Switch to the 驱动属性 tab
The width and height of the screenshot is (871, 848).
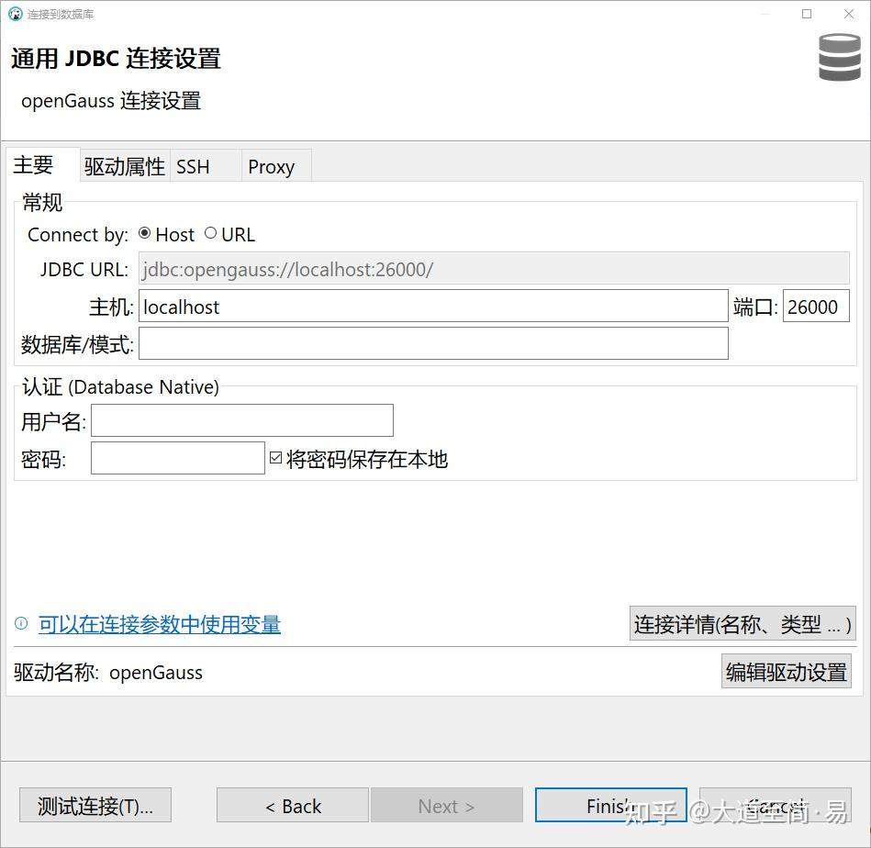pyautogui.click(x=124, y=166)
